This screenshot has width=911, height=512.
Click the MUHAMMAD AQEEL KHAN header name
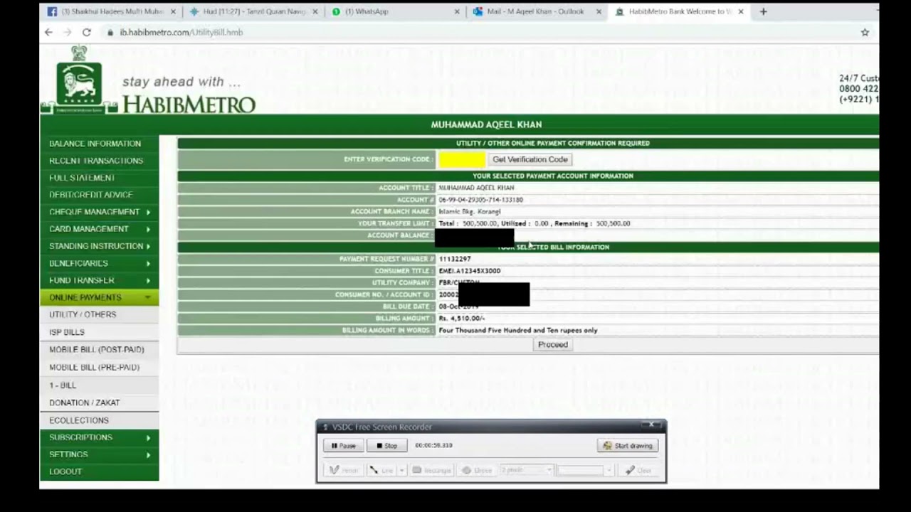pyautogui.click(x=486, y=124)
